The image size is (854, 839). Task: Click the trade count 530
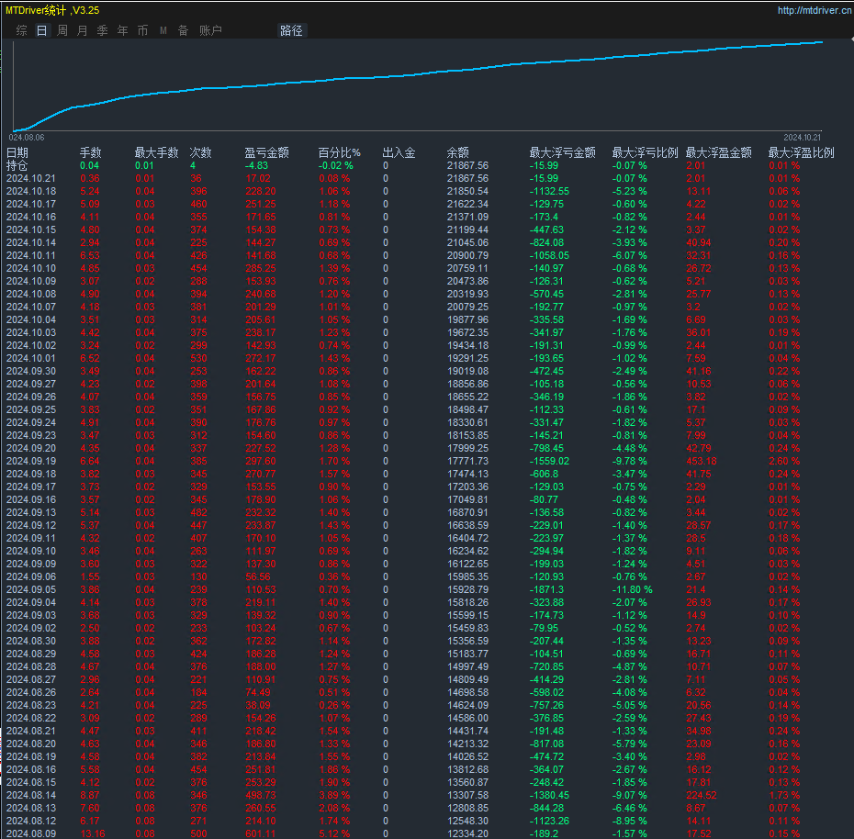click(198, 358)
